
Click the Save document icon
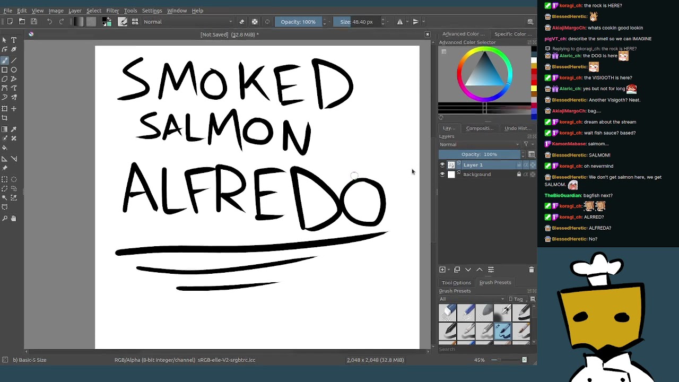pyautogui.click(x=34, y=22)
